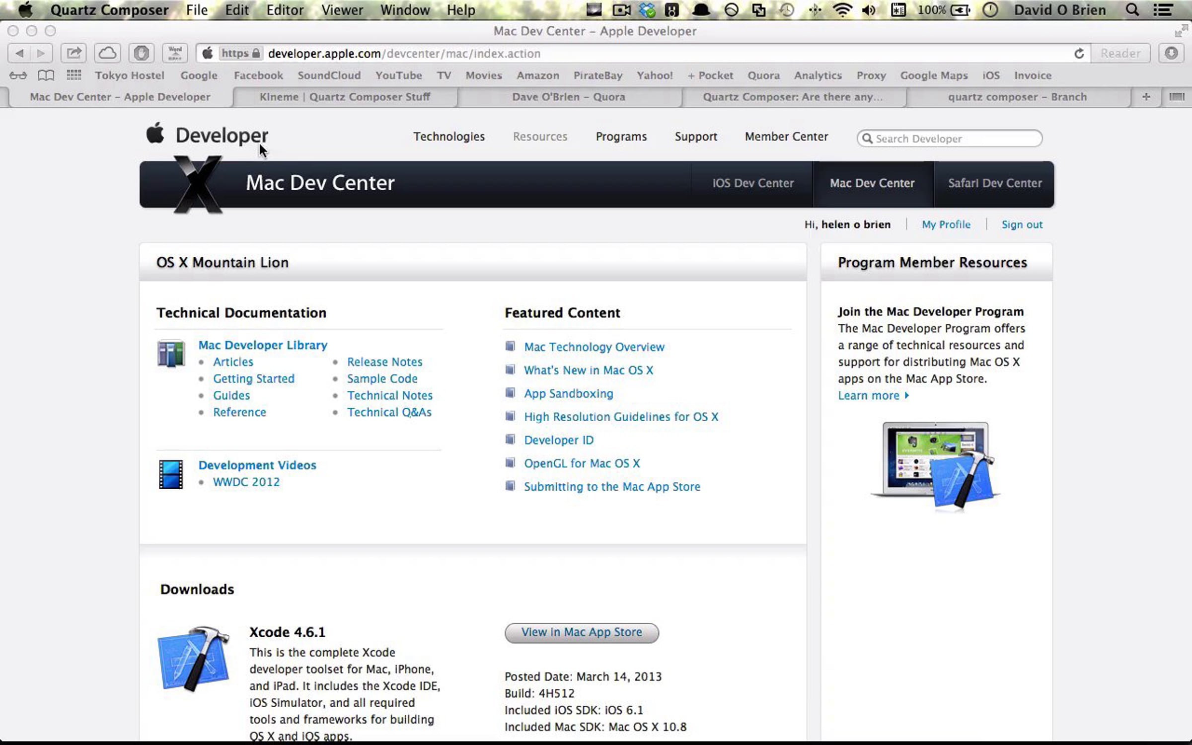Image resolution: width=1192 pixels, height=745 pixels.
Task: Click the Sign out link
Action: (x=1022, y=224)
